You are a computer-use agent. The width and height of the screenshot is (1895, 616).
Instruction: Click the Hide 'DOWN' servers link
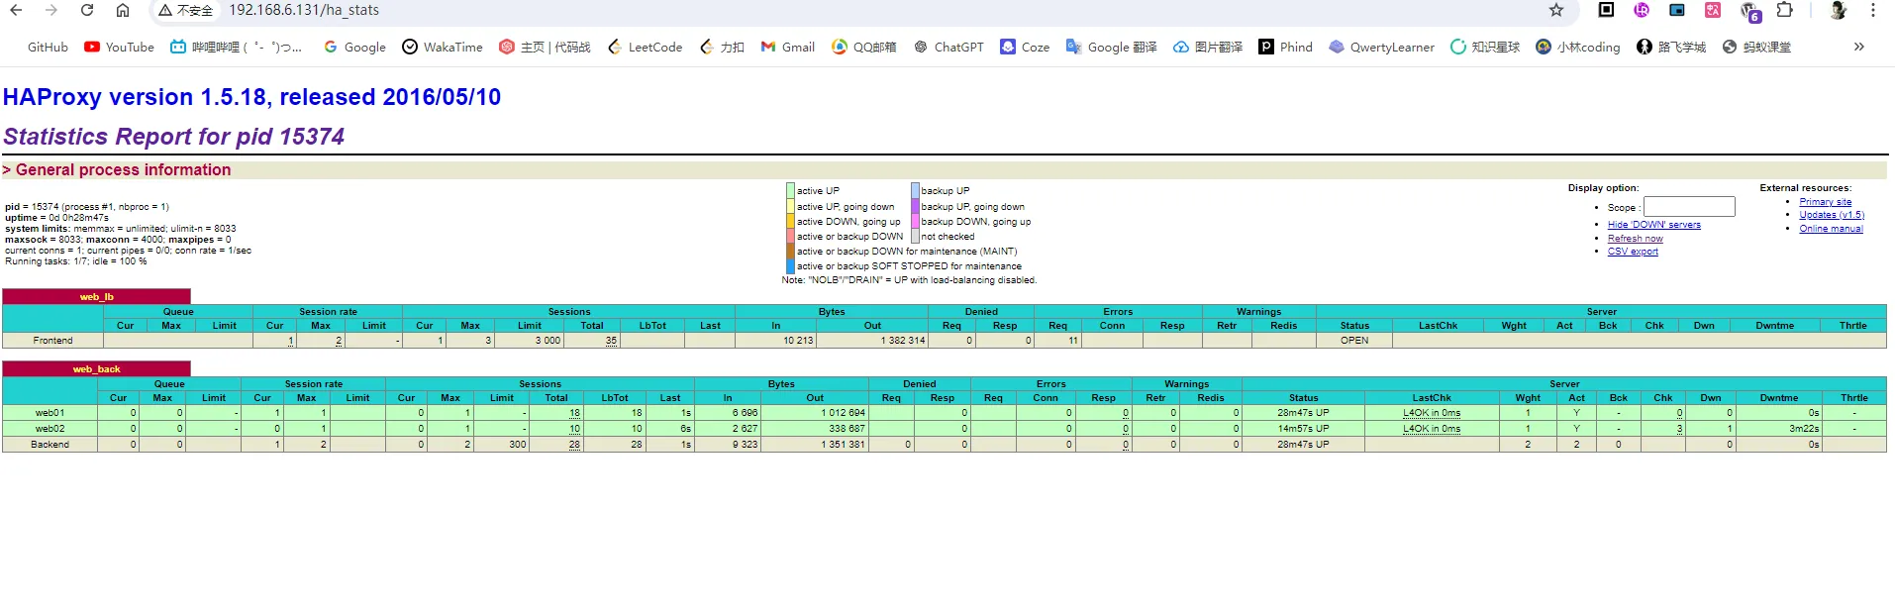pyautogui.click(x=1653, y=225)
